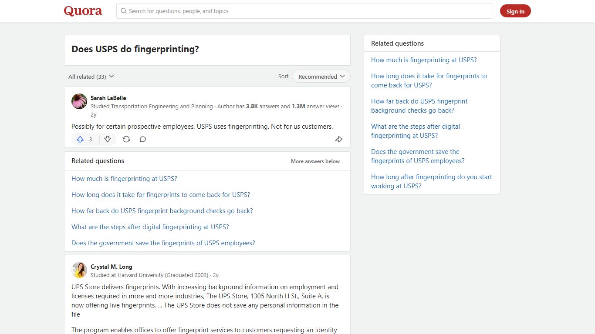Viewport: 595px width, 334px height.
Task: Open the Recommended sort dropdown
Action: click(x=321, y=77)
